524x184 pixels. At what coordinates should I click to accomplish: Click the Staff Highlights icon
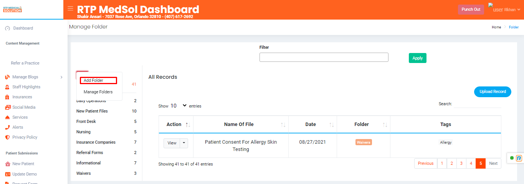click(x=7, y=87)
